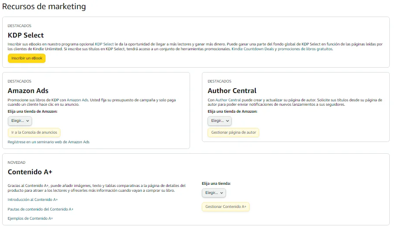Click the KDP Select heading
The image size is (395, 228).
pos(26,35)
